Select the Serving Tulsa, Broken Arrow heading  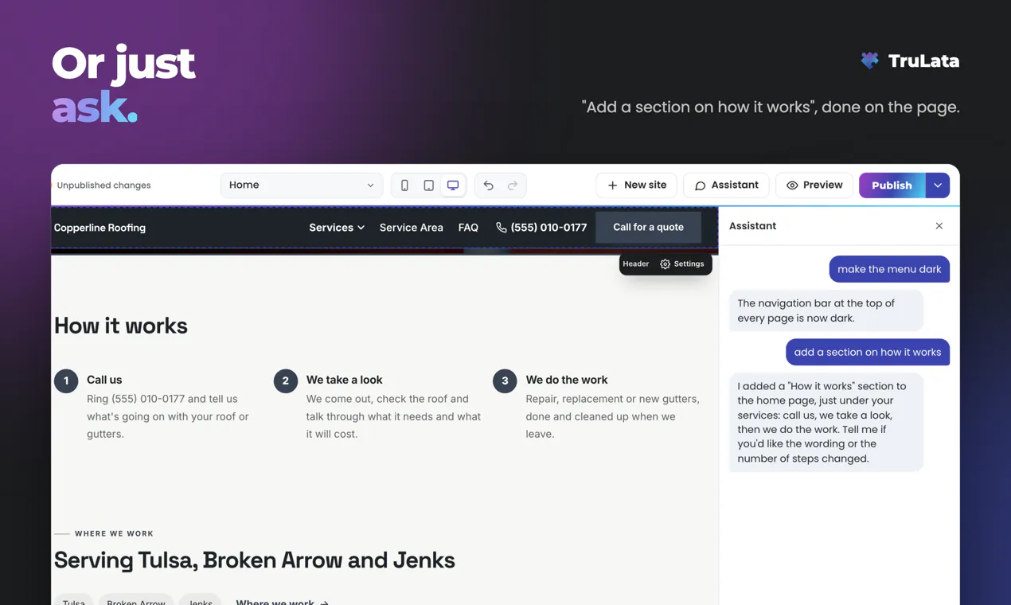click(x=255, y=560)
